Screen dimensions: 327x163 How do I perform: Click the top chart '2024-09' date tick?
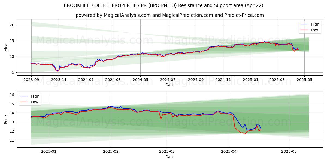click(195, 80)
